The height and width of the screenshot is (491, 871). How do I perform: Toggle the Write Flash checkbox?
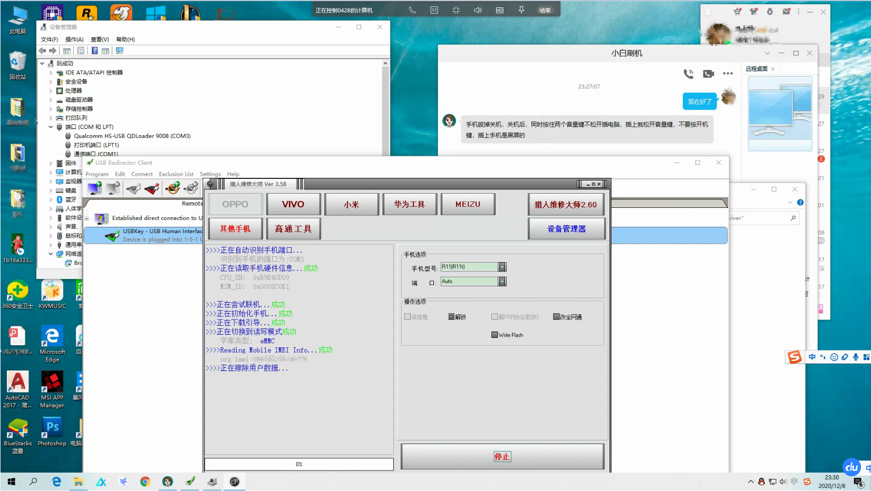click(495, 335)
